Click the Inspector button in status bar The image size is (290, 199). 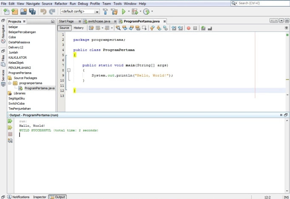[40, 197]
